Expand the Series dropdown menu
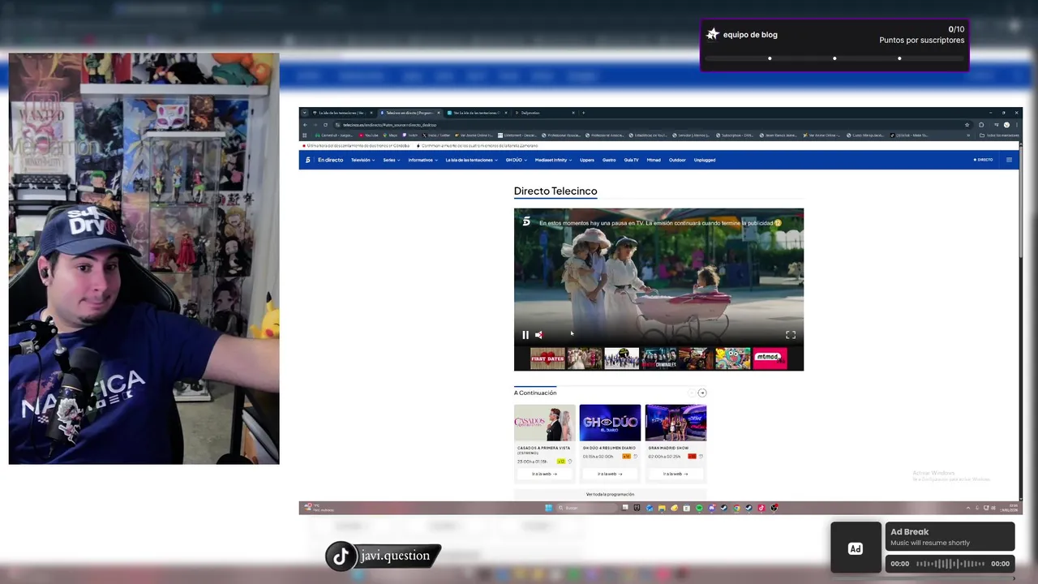 point(392,160)
